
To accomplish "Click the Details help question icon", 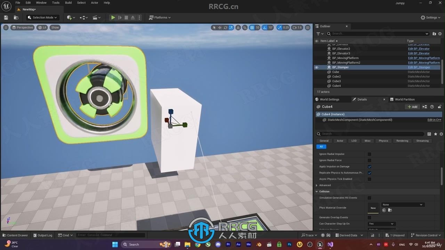I will 432,107.
